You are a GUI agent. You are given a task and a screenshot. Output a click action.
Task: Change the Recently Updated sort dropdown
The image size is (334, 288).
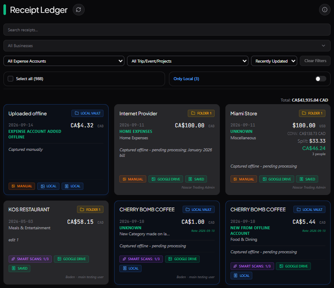(274, 61)
